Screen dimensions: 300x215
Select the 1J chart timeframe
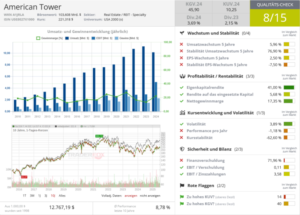point(39,196)
